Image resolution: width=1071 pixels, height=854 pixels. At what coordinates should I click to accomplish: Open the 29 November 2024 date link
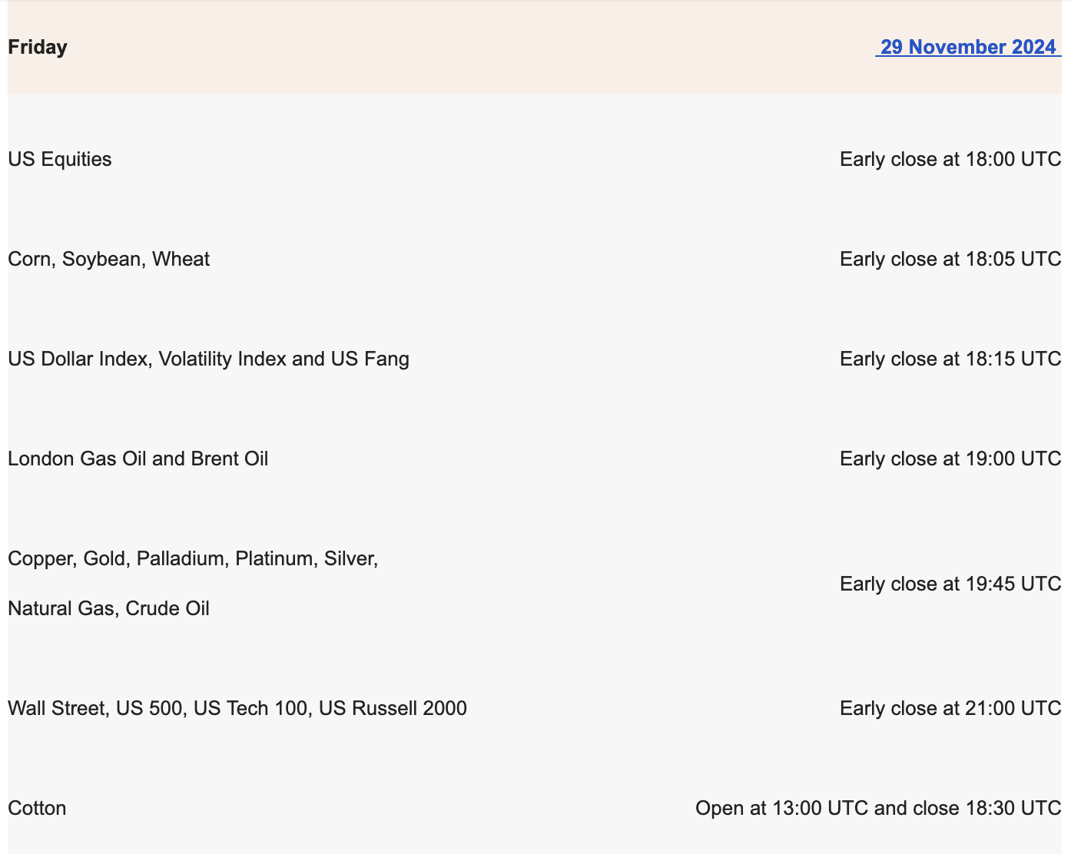click(969, 47)
